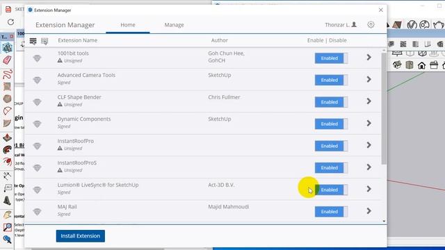Click the checkered pattern icon in SketchUp toolbar
This screenshot has height=250, width=445.
point(403,44)
